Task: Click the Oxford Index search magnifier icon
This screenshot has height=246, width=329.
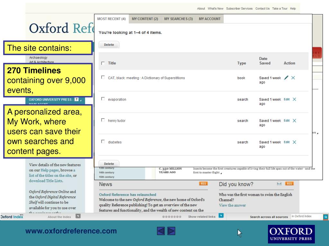Action: [x=326, y=217]
